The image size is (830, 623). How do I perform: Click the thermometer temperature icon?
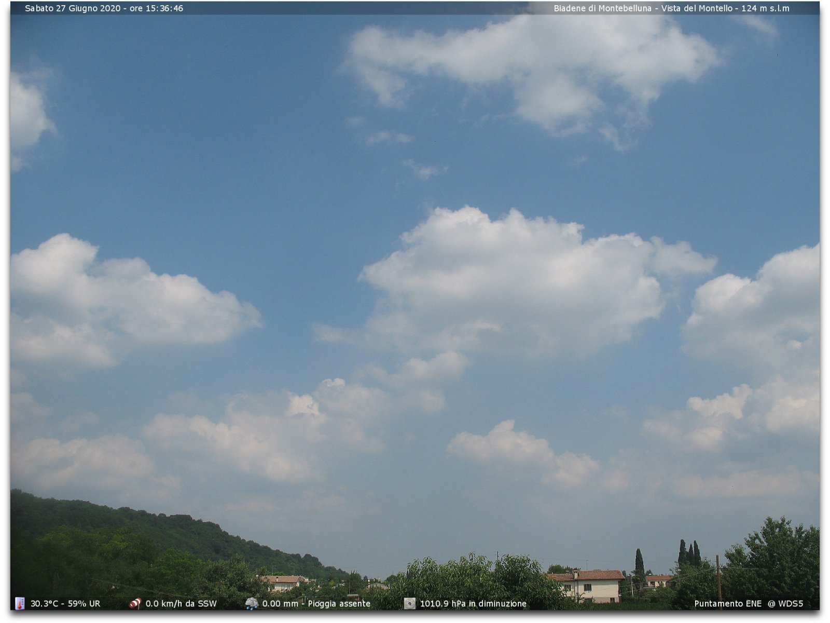pyautogui.click(x=20, y=603)
